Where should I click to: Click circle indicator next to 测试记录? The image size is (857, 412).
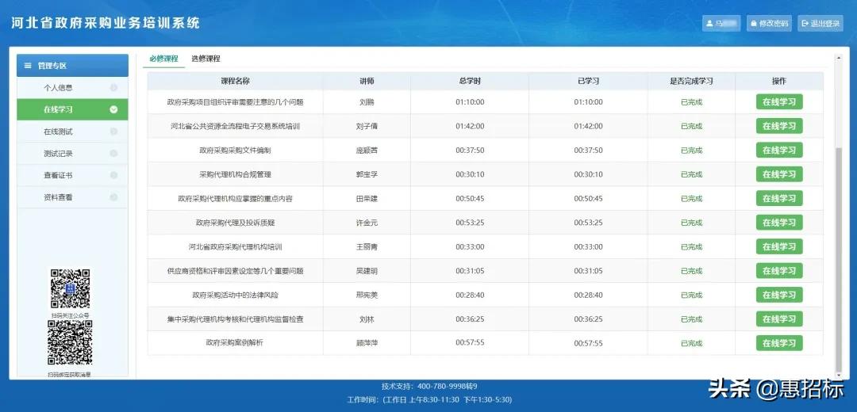click(113, 154)
